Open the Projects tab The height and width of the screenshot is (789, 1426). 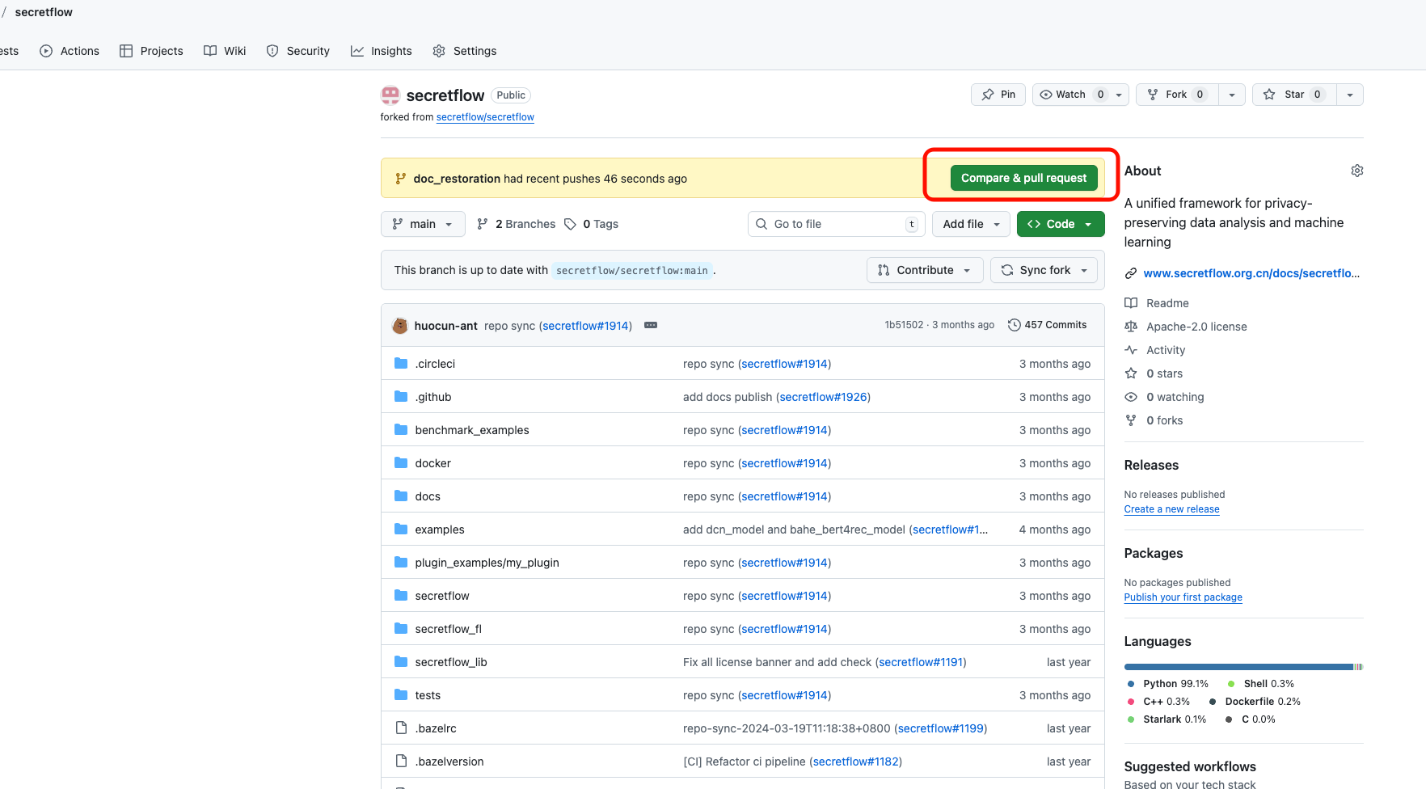151,51
